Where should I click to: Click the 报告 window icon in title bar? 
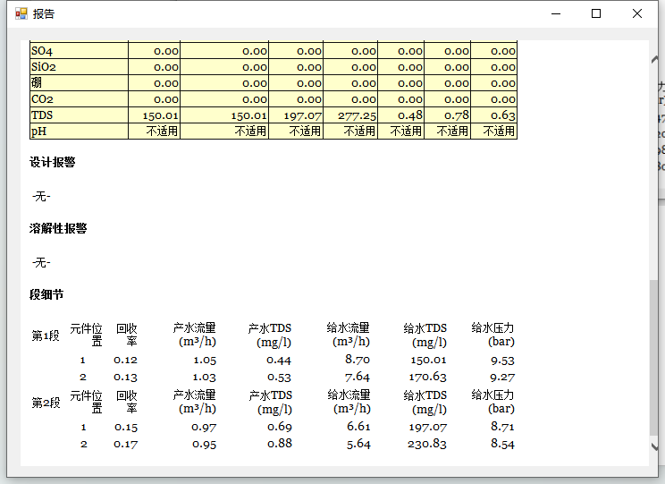coord(21,13)
